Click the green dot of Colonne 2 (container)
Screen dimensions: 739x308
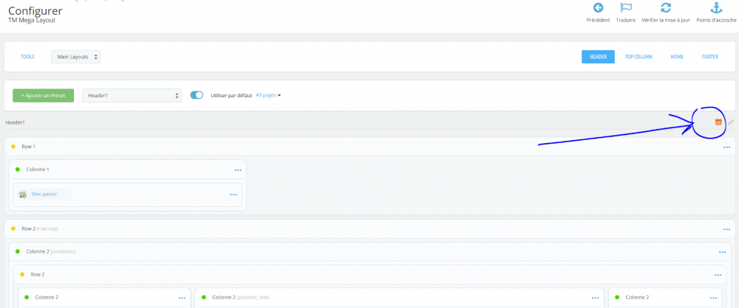pos(18,251)
